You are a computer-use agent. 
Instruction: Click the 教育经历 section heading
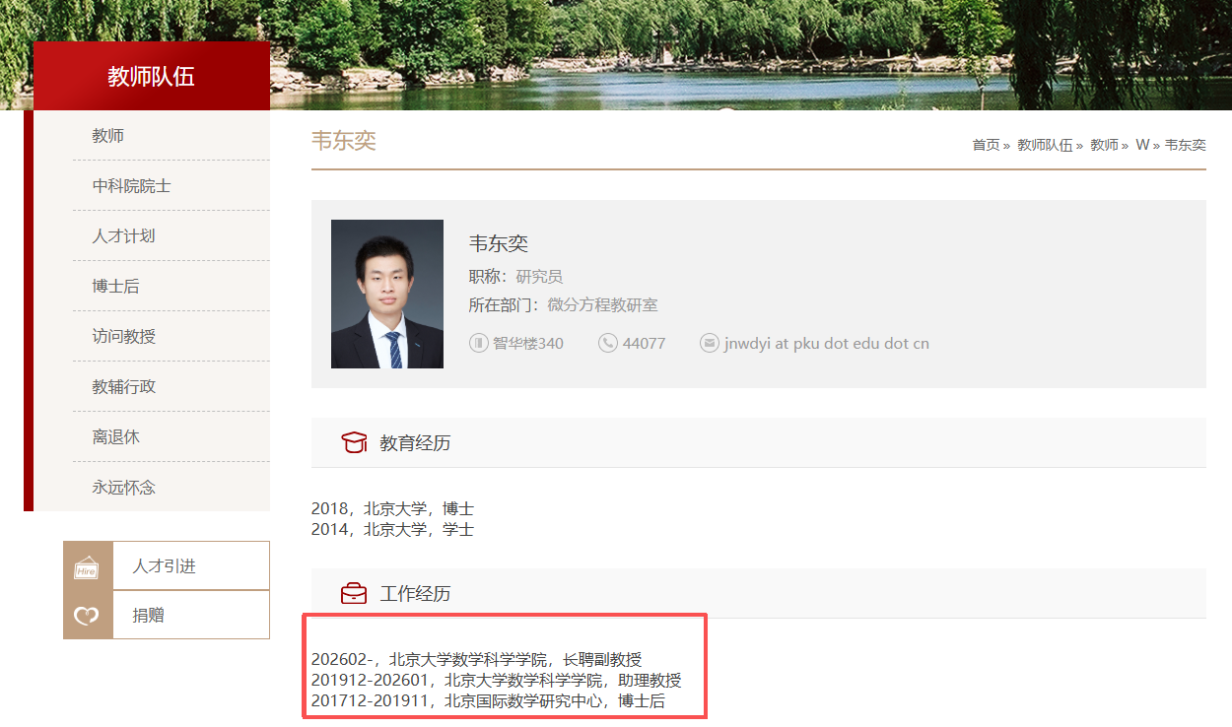(x=415, y=443)
